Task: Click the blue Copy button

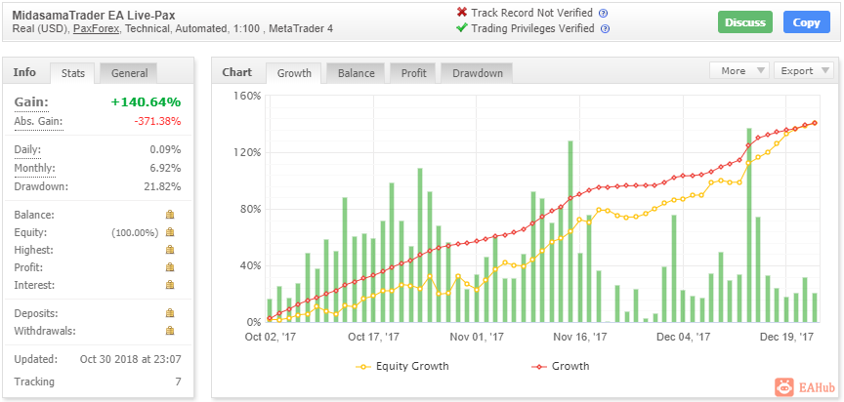Action: [806, 22]
